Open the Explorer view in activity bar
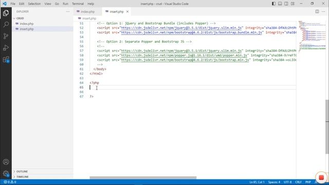This screenshot has width=329, height=185. (x=6, y=13)
